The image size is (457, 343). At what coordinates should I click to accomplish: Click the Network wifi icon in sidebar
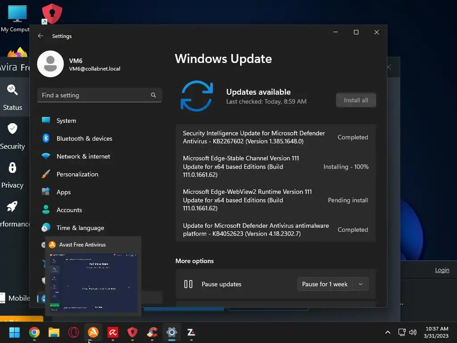coord(46,156)
